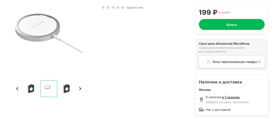Click the info icon next to personal discount
The width and height of the screenshot is (275, 119).
click(x=259, y=62)
